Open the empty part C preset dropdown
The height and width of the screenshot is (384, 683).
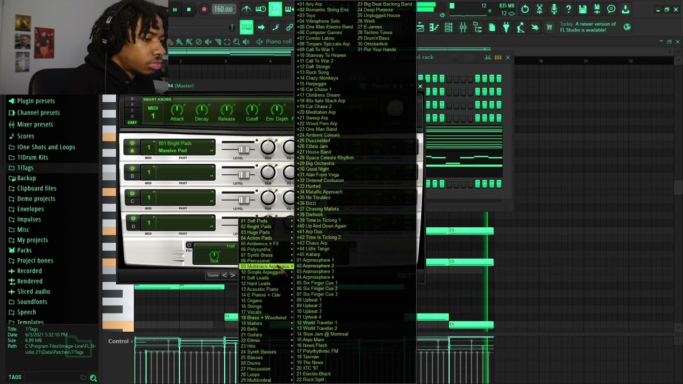(x=185, y=197)
